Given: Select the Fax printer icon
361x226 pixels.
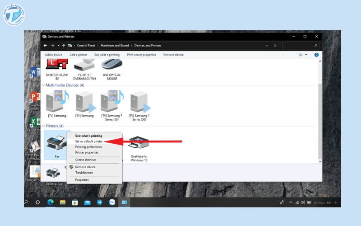Looking at the screenshot, I should (57, 144).
